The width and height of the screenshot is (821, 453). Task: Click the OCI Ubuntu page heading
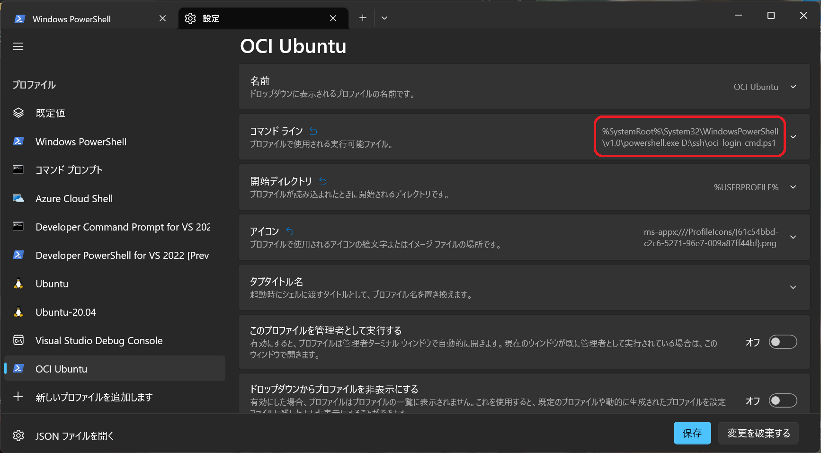click(293, 46)
